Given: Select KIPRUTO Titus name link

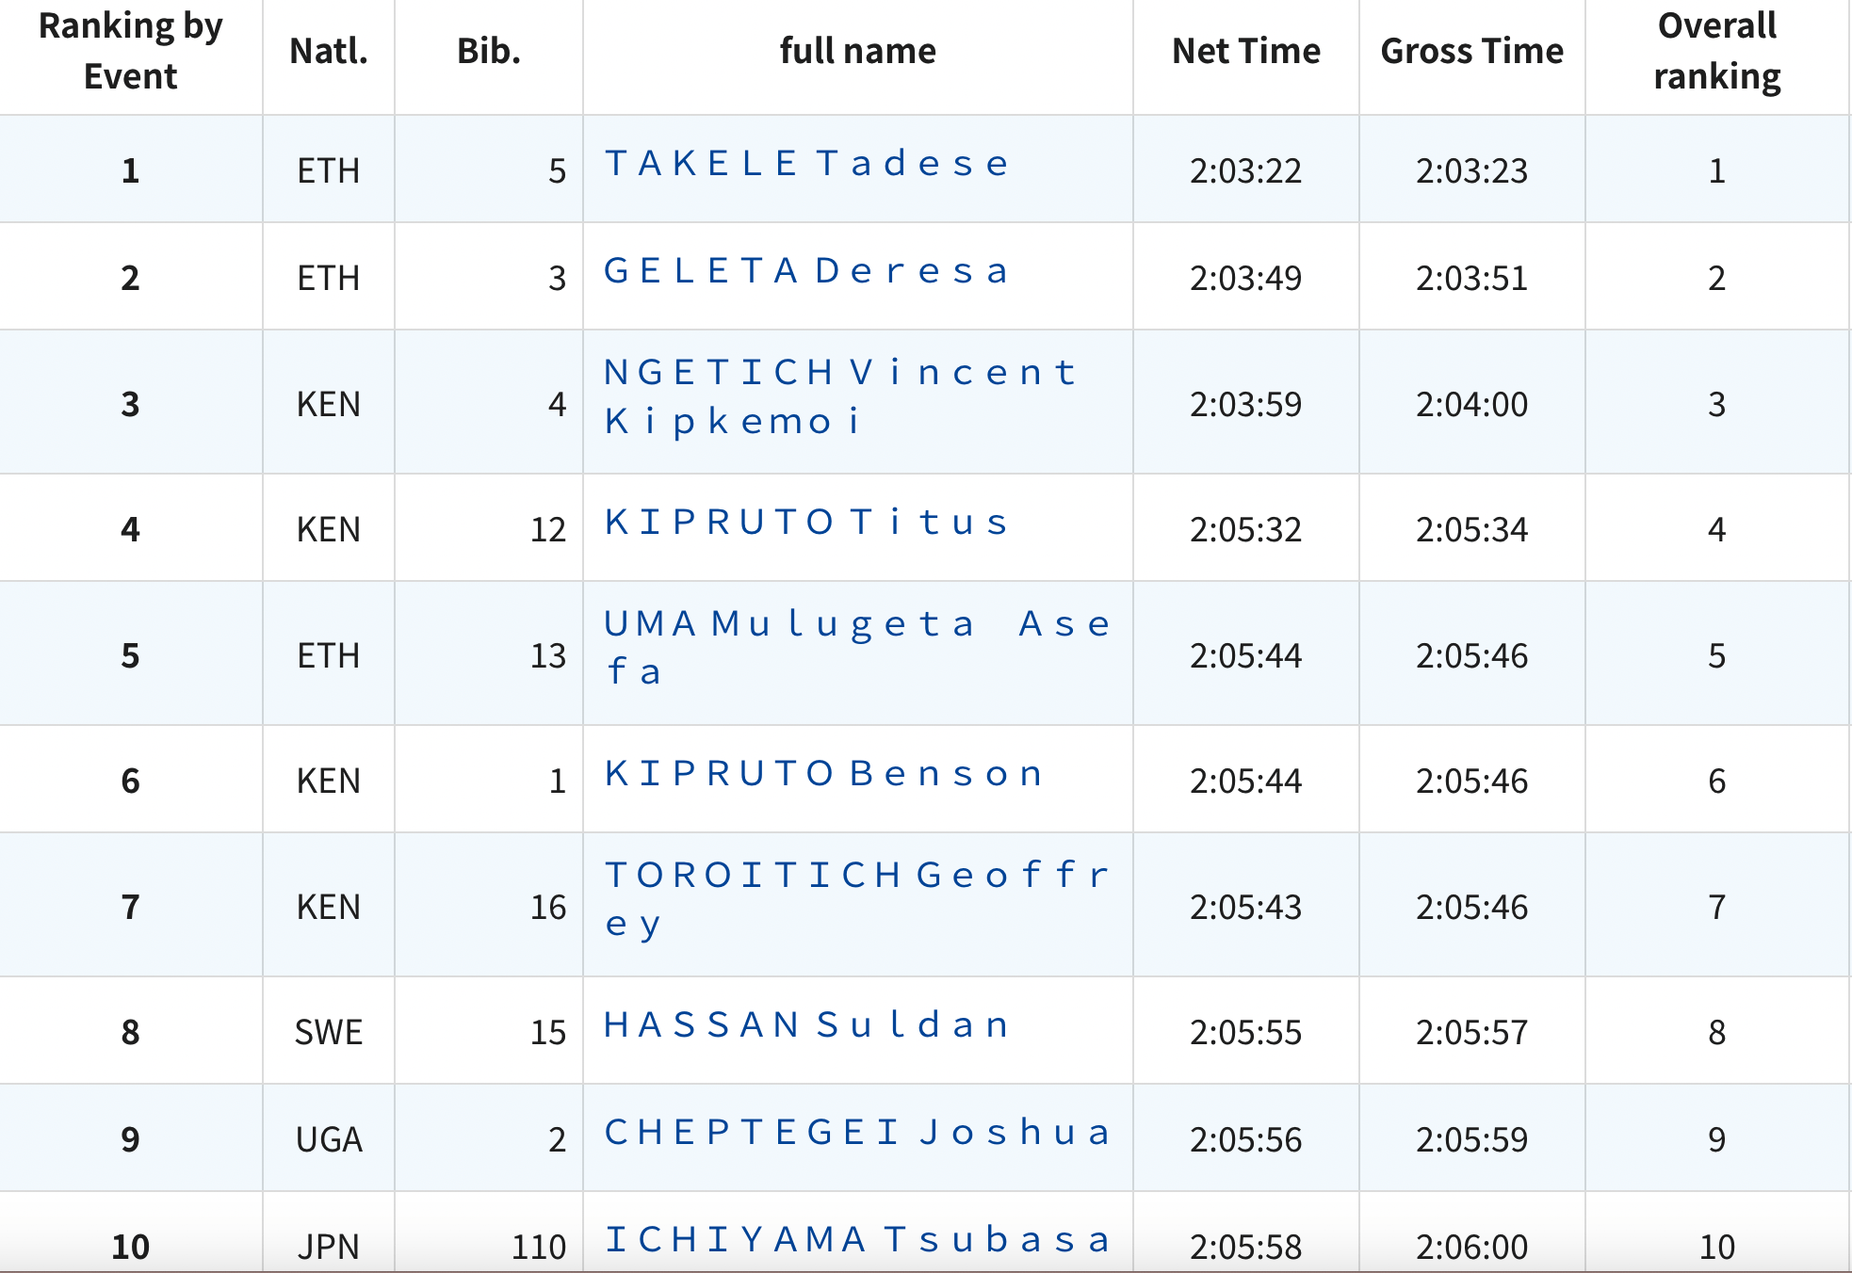Looking at the screenshot, I should pos(806,522).
